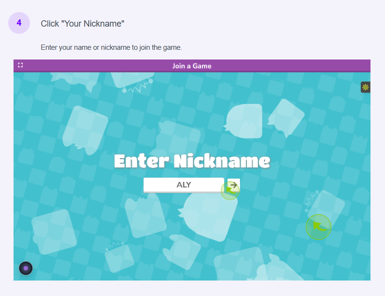Image resolution: width=385 pixels, height=296 pixels.
Task: Click the "Enter Nickname" heading text
Action: click(192, 161)
